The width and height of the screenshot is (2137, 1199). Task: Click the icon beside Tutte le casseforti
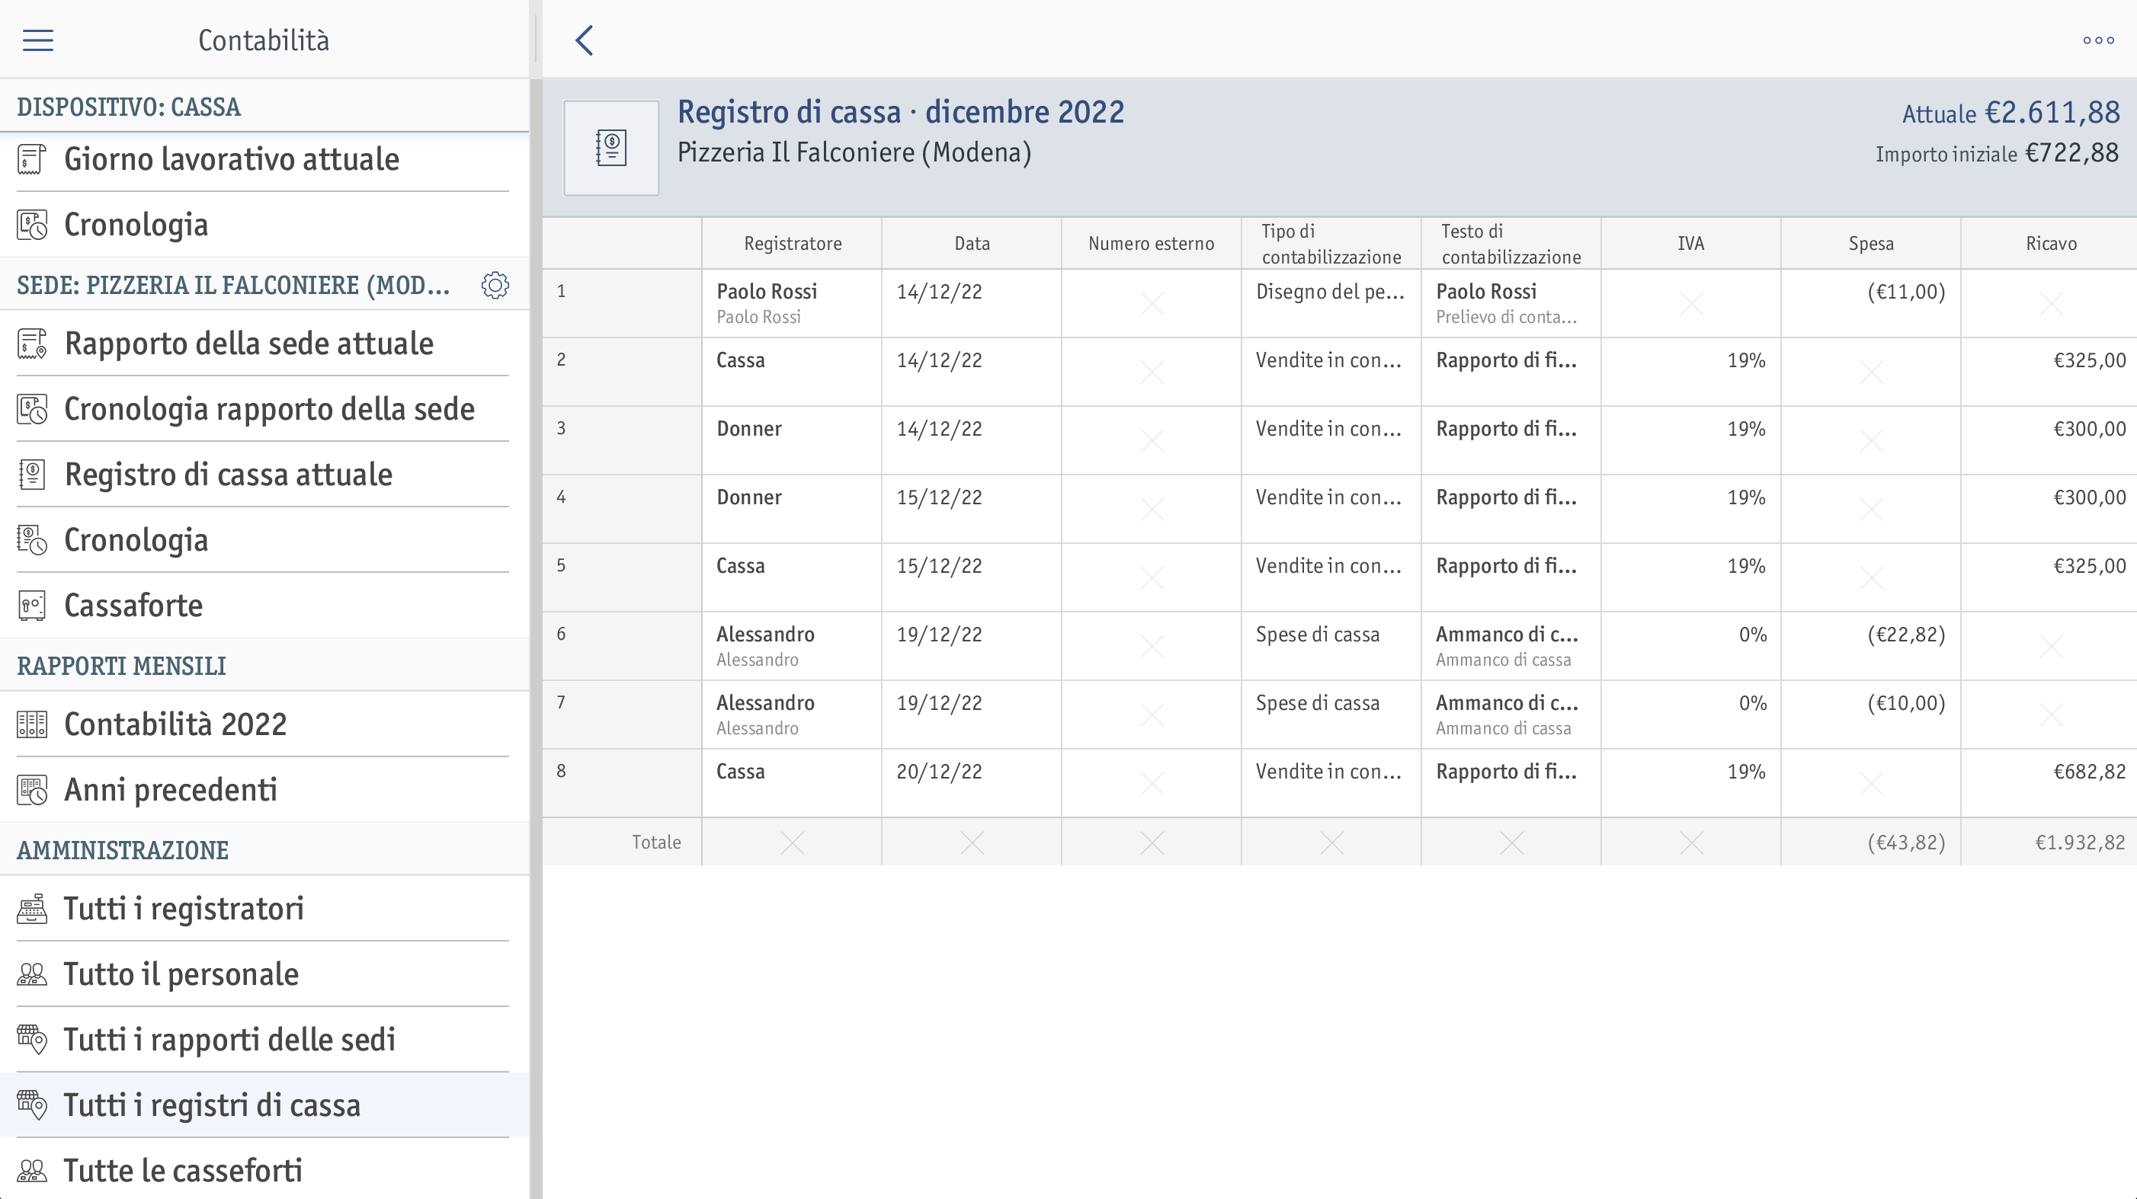[32, 1171]
